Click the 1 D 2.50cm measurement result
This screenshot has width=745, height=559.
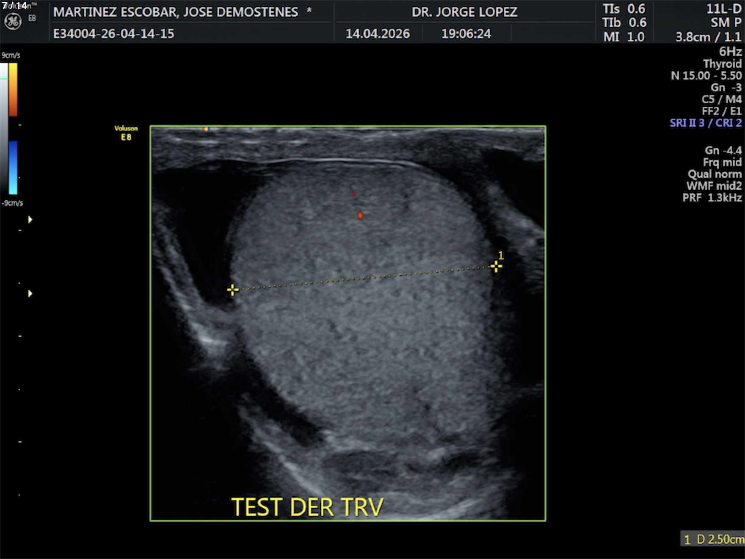(x=713, y=539)
